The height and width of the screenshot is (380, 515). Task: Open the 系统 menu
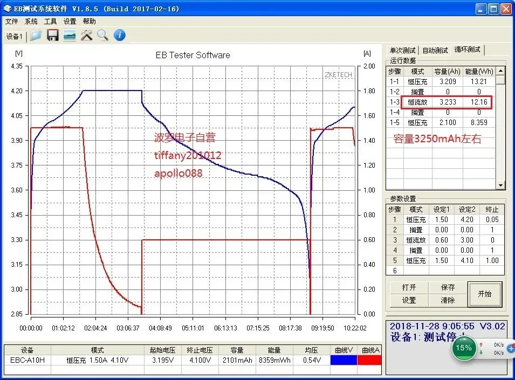coord(31,22)
